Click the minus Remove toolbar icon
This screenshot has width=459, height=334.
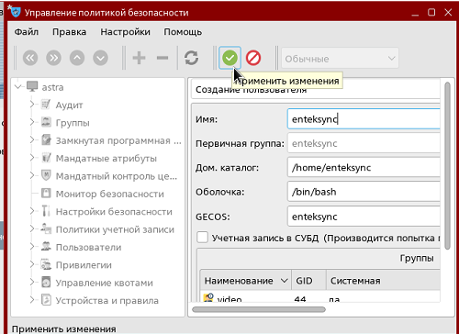point(162,58)
